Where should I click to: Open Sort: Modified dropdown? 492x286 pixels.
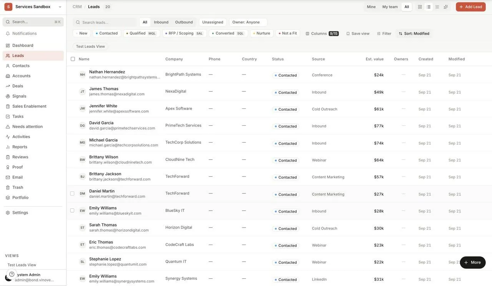click(x=414, y=34)
